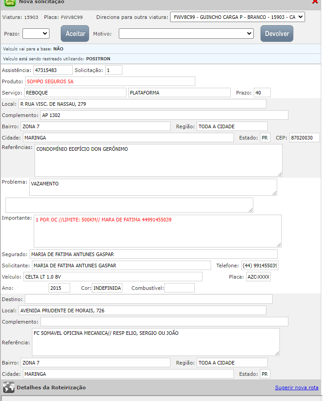Open the Direciona para outra viatura dropdown

tap(238, 17)
